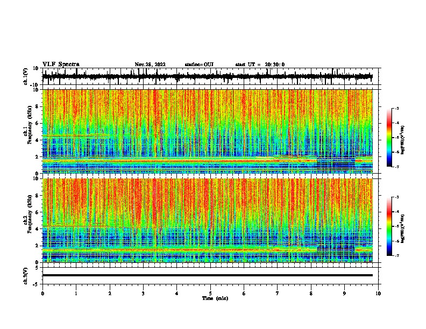Click the ch.2 spectrogram color bar

389,226
